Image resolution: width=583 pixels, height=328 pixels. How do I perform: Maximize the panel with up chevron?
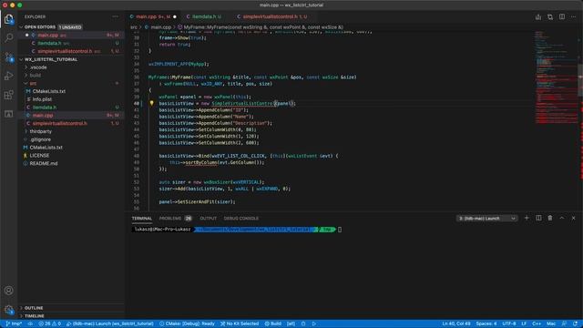point(562,218)
